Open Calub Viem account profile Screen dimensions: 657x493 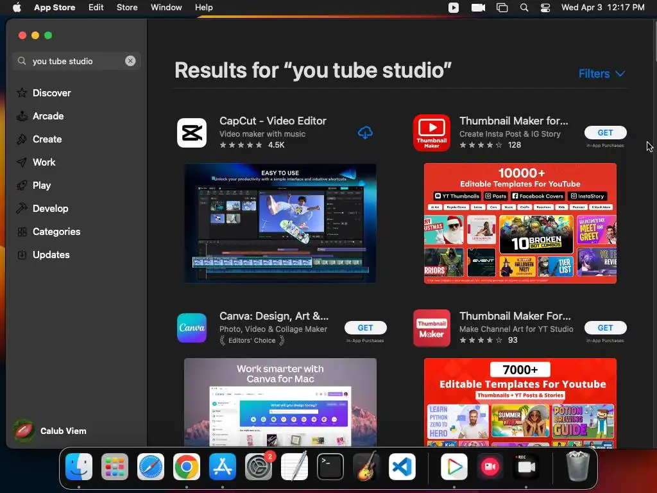(50, 431)
